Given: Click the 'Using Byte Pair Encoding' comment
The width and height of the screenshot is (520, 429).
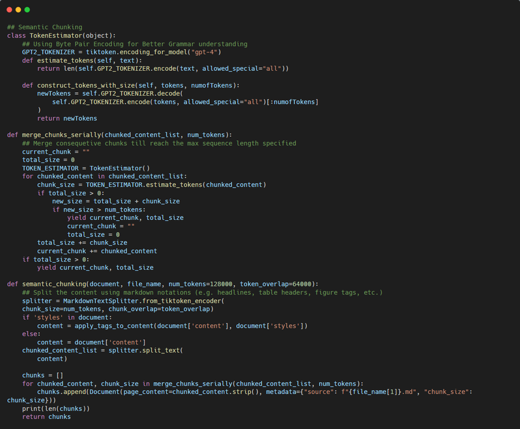Looking at the screenshot, I should point(135,44).
